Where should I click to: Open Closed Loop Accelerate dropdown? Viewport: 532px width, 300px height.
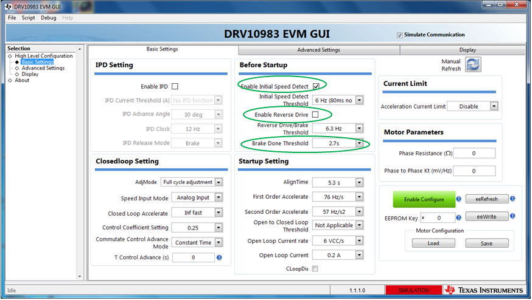coord(219,213)
